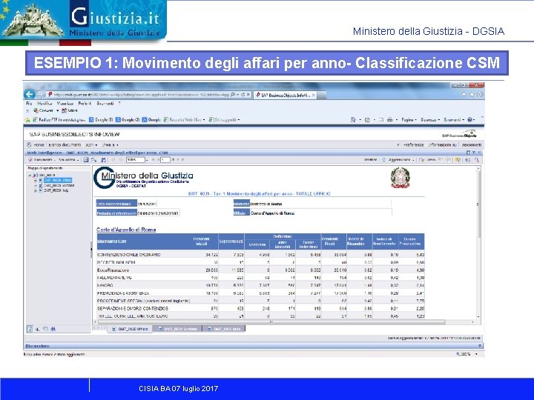Click the yellow folder icon in report toolbar
Image resolution: width=534 pixels, height=400 pixels.
pos(458,159)
